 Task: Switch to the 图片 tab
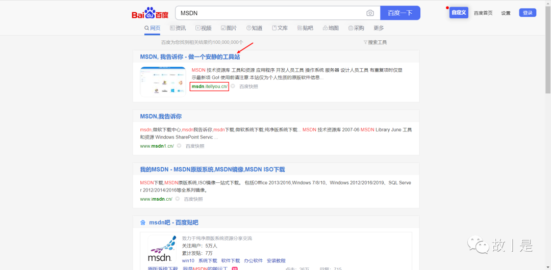[x=229, y=28]
